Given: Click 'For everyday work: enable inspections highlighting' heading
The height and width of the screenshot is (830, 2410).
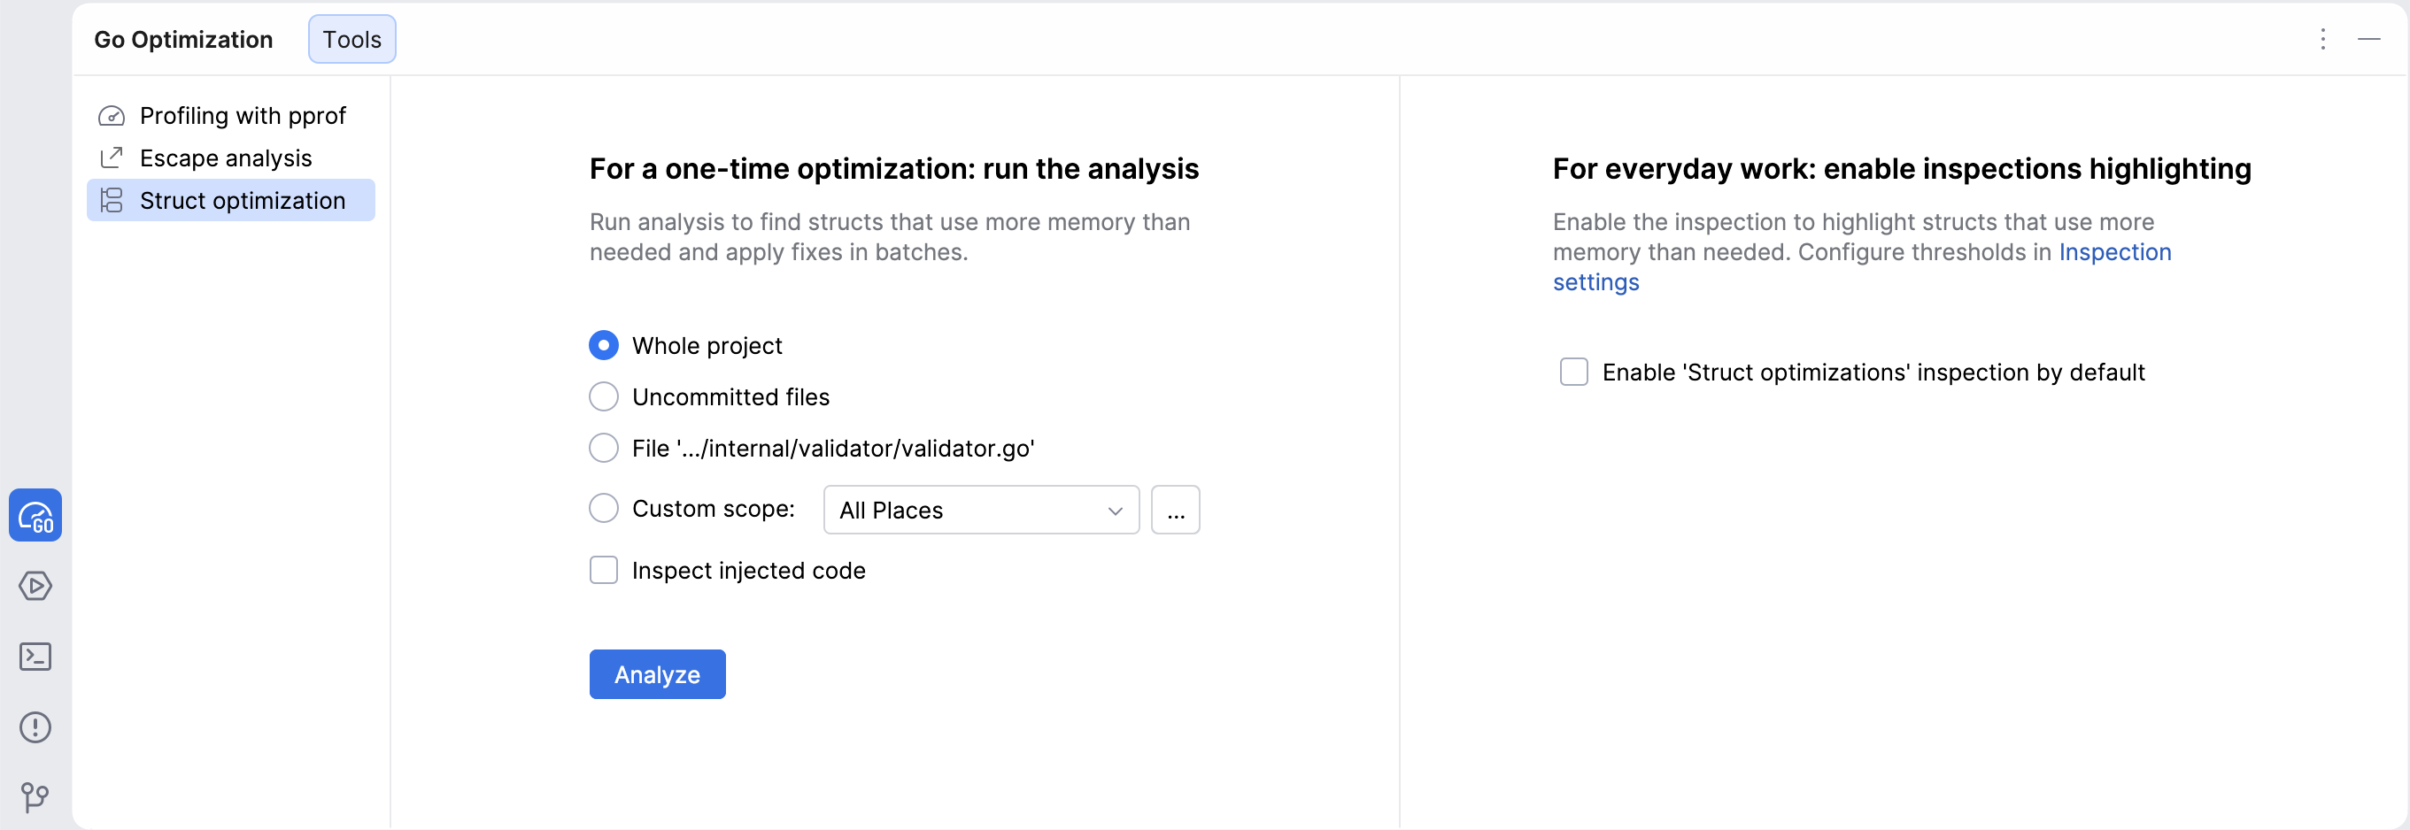Looking at the screenshot, I should (x=1902, y=169).
